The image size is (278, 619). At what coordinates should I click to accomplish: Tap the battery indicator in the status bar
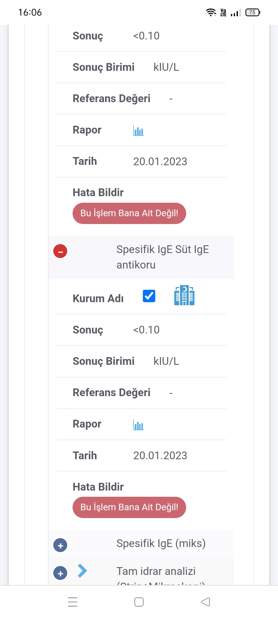(x=253, y=12)
